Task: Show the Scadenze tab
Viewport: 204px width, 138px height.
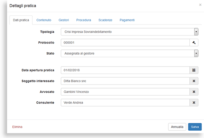Action: click(x=105, y=20)
